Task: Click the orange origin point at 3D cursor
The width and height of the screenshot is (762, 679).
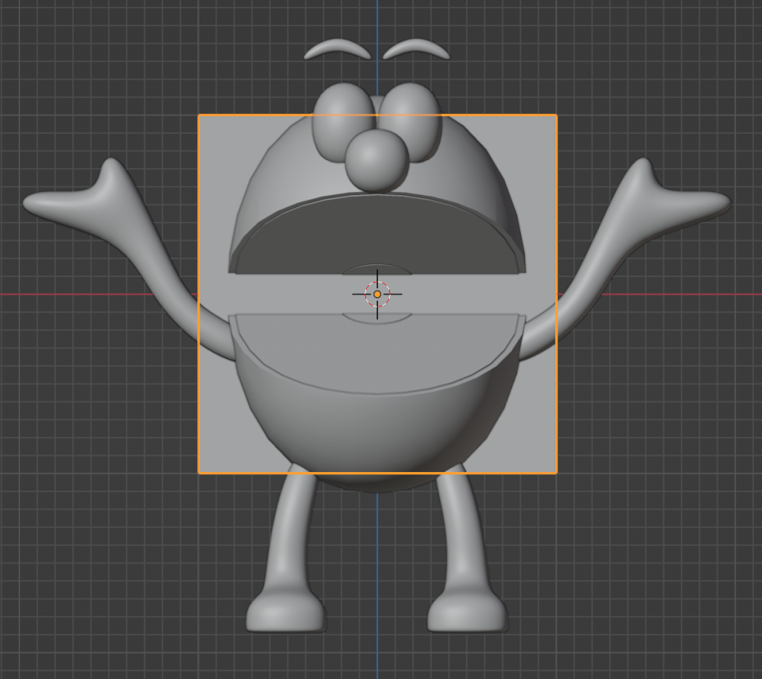Action: (377, 295)
